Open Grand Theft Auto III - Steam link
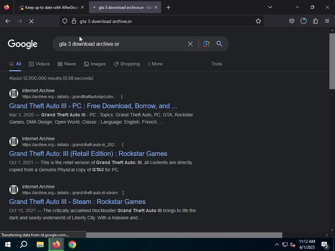Screen dimensions: 335x251 click(x=77, y=202)
